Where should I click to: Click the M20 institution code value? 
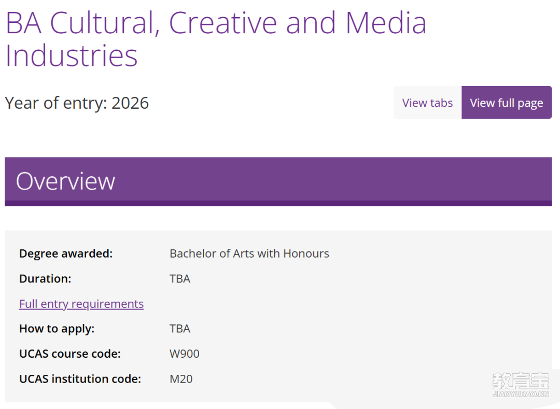pos(181,378)
